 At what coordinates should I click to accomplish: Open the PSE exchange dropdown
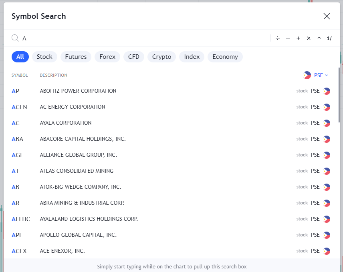tap(321, 75)
